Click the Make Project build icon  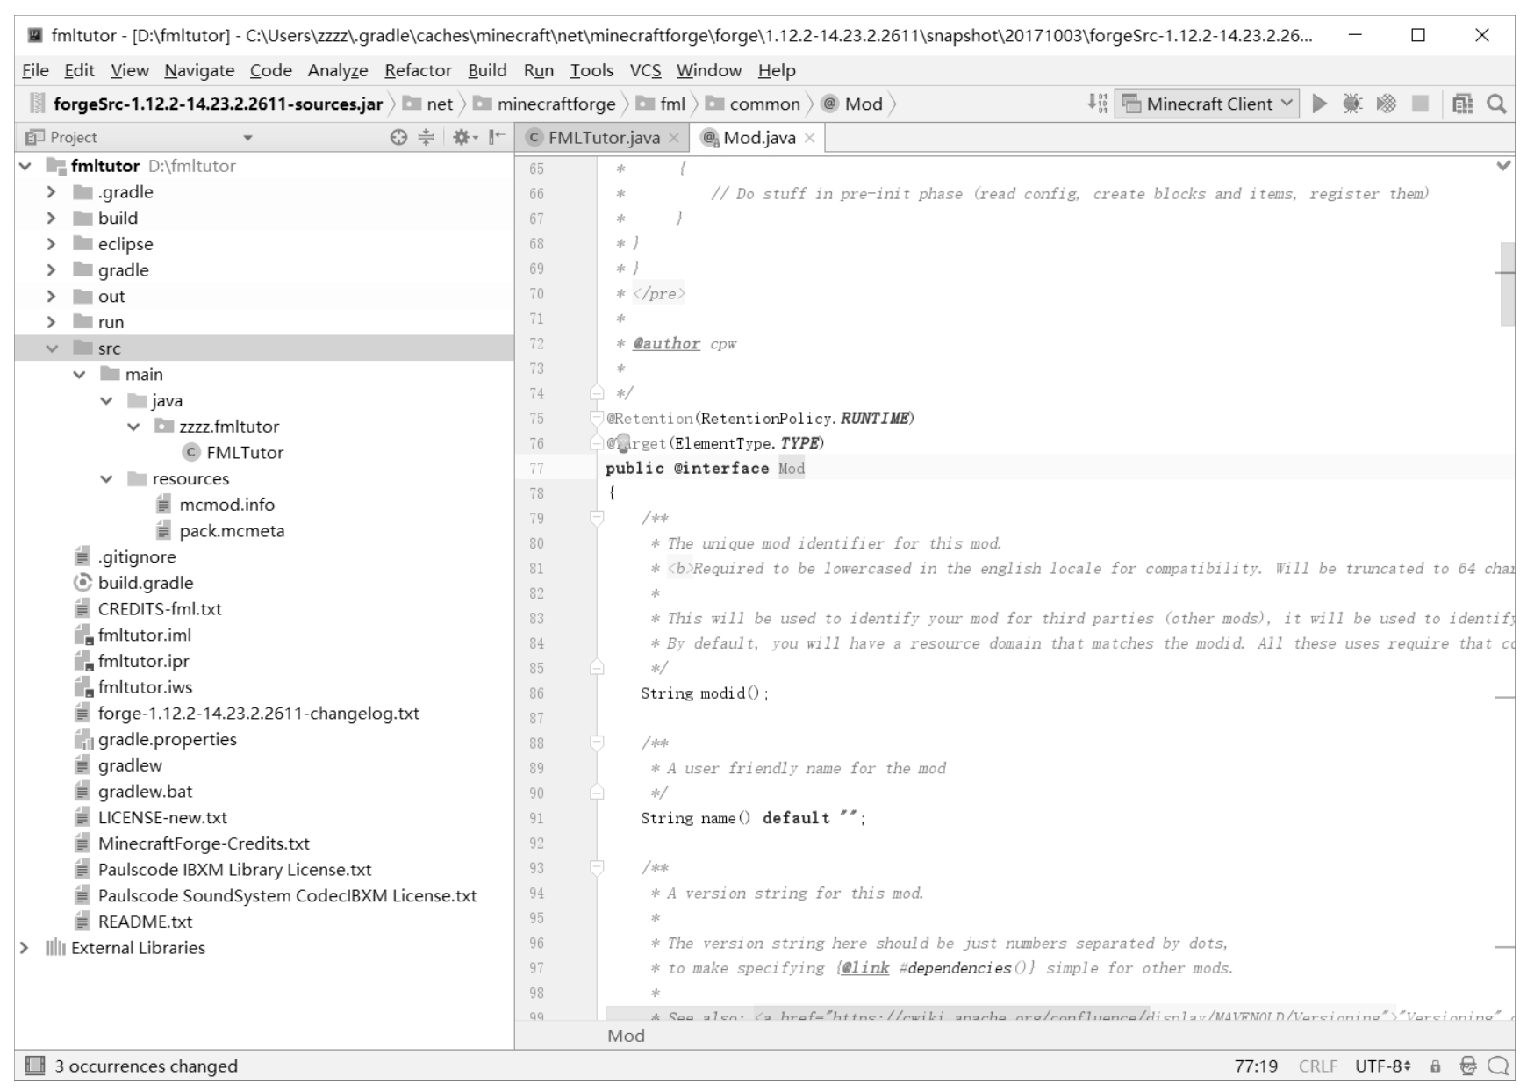pos(1096,104)
